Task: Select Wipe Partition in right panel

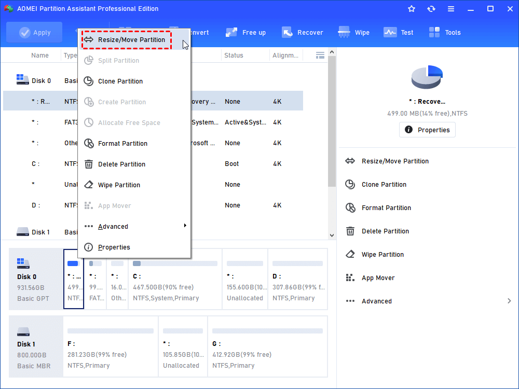Action: [383, 254]
